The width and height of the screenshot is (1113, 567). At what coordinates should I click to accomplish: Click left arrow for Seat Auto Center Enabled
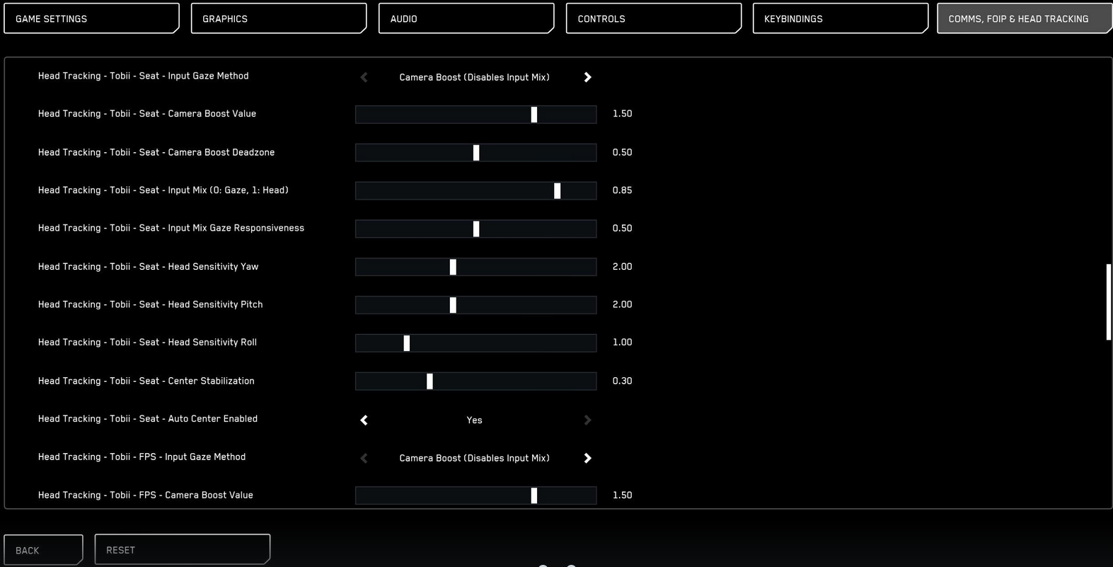click(364, 420)
